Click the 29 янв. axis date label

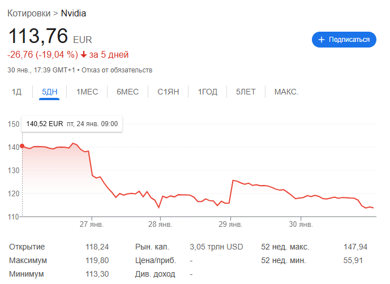[x=230, y=225]
